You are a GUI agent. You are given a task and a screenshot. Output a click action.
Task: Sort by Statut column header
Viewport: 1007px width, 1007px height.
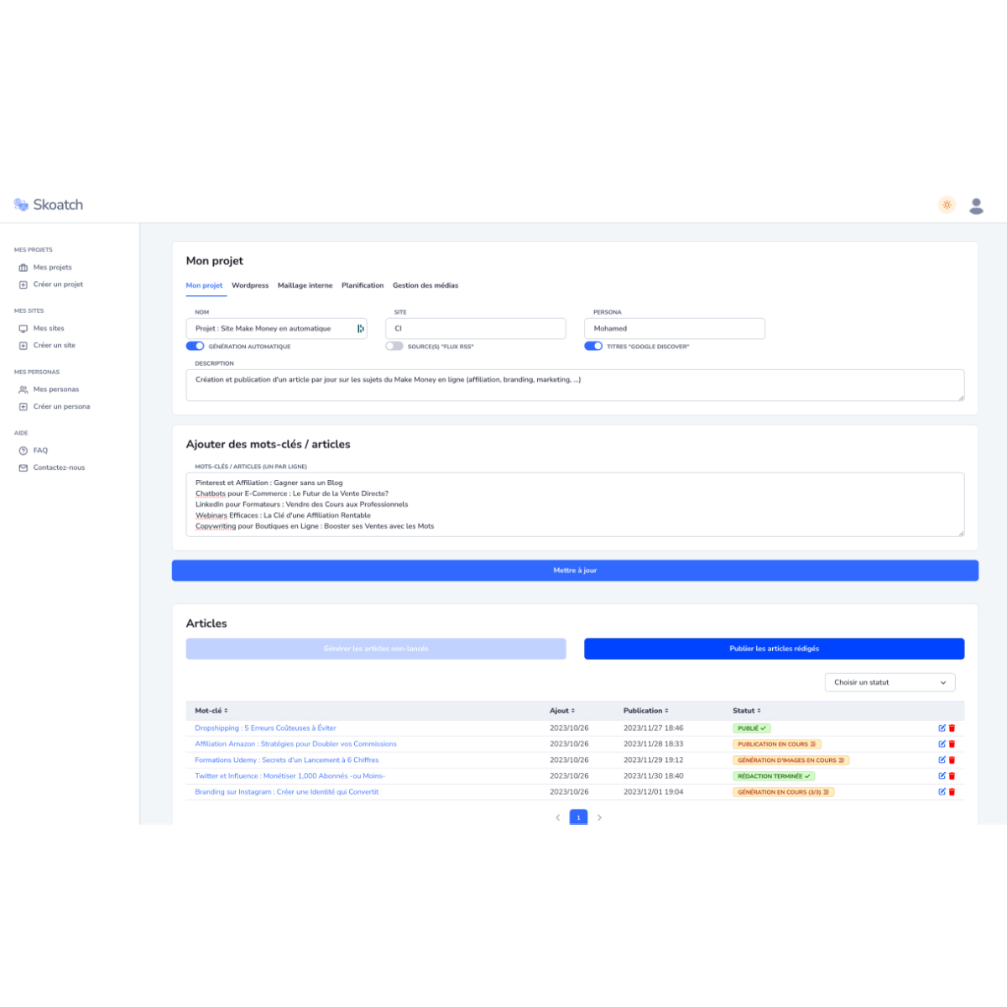click(x=747, y=711)
